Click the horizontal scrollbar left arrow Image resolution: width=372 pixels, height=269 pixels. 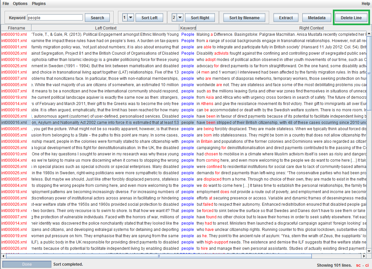3,256
